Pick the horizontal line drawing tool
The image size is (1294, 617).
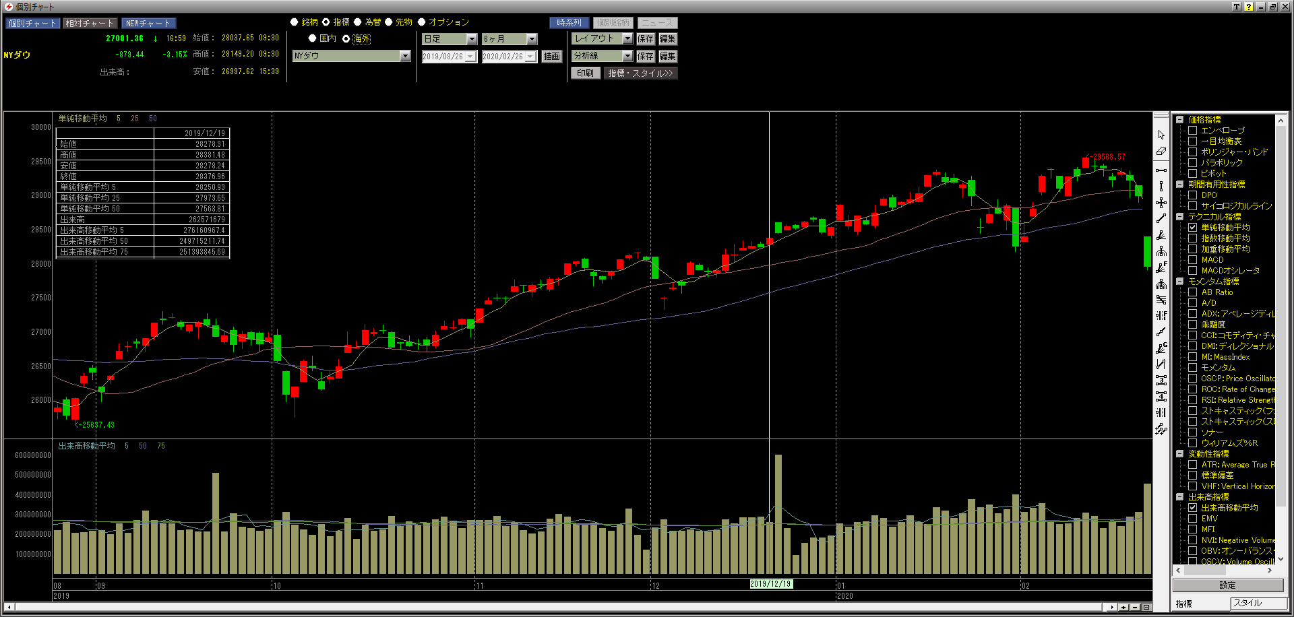click(1161, 170)
